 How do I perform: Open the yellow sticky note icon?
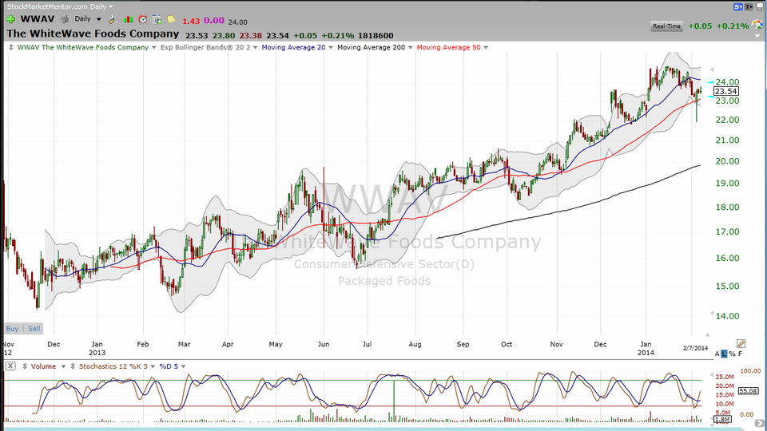[x=171, y=19]
